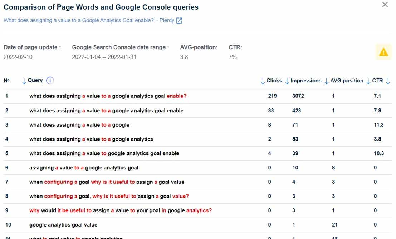Sort by Query column arrow
This screenshot has height=239, width=396.
[24, 81]
